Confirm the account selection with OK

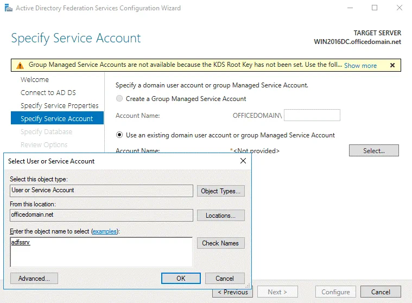point(181,279)
